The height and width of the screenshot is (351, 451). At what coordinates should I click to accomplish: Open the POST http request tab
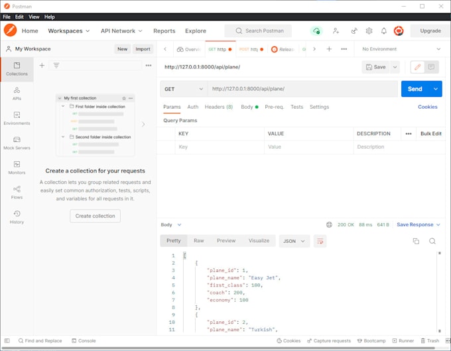(251, 49)
